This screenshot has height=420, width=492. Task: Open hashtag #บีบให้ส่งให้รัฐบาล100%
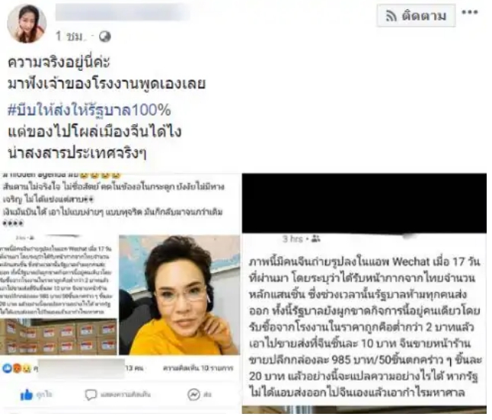(89, 111)
